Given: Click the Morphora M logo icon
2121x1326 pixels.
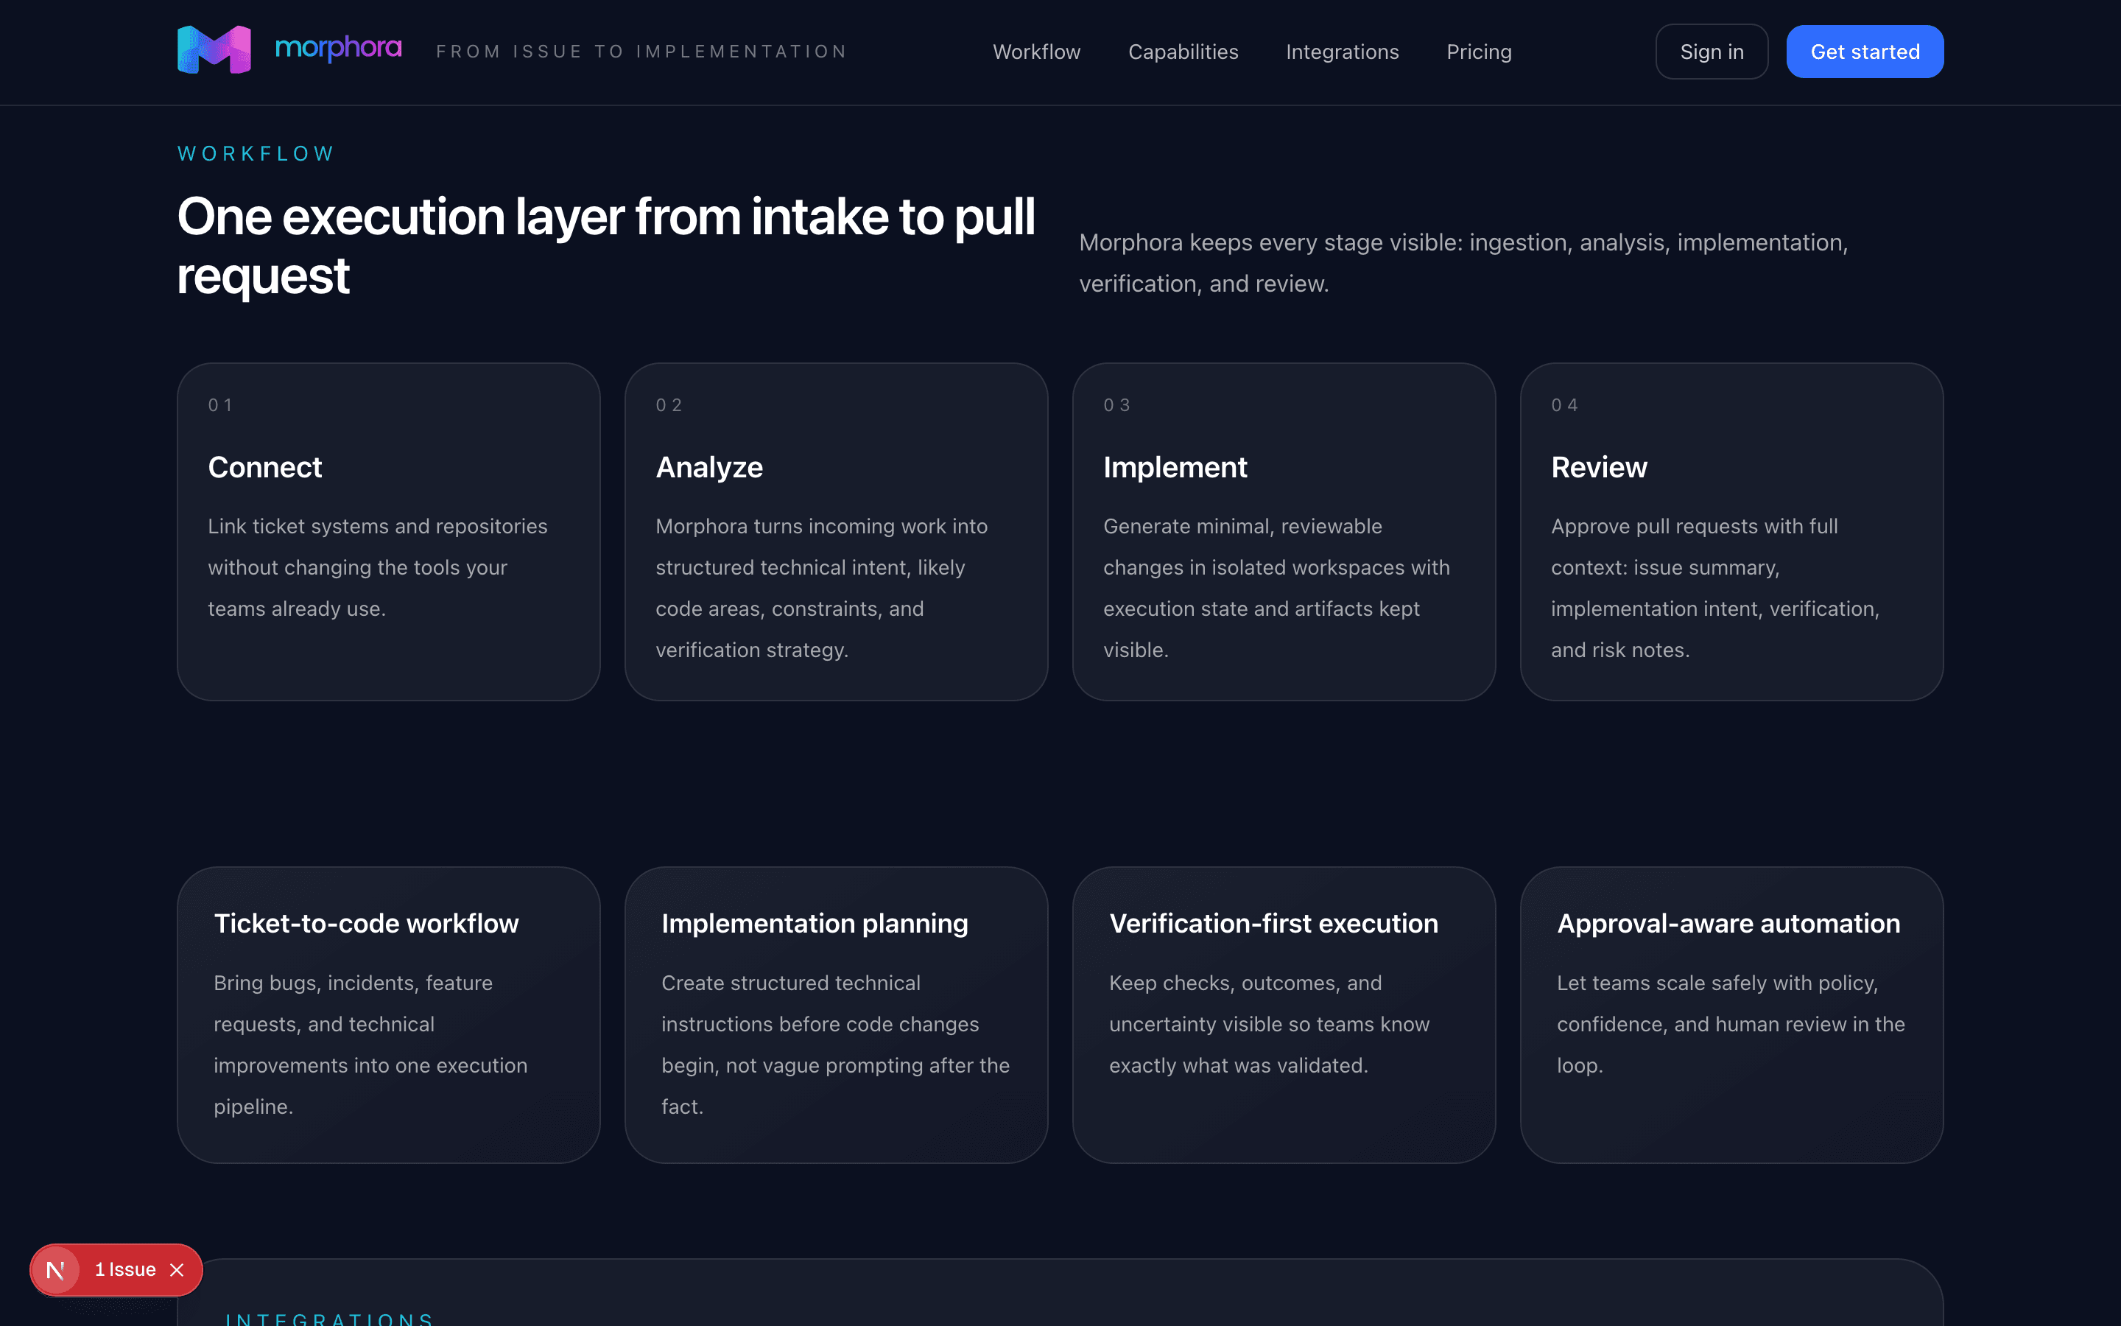Looking at the screenshot, I should tap(213, 49).
